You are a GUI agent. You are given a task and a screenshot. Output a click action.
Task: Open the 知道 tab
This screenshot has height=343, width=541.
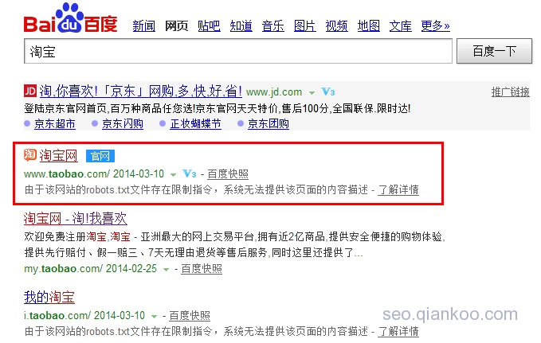[241, 25]
